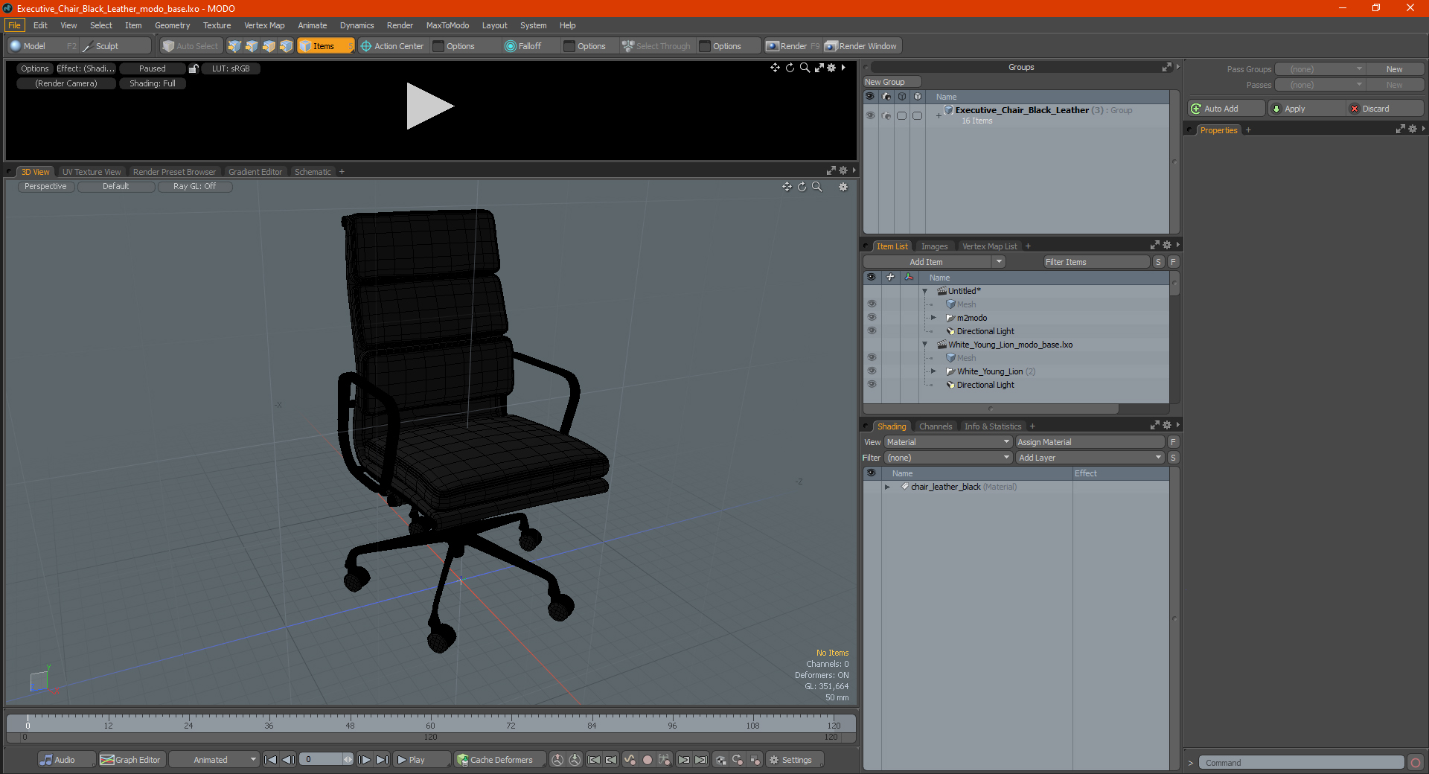Go to last frame
1429x774 pixels.
click(382, 760)
